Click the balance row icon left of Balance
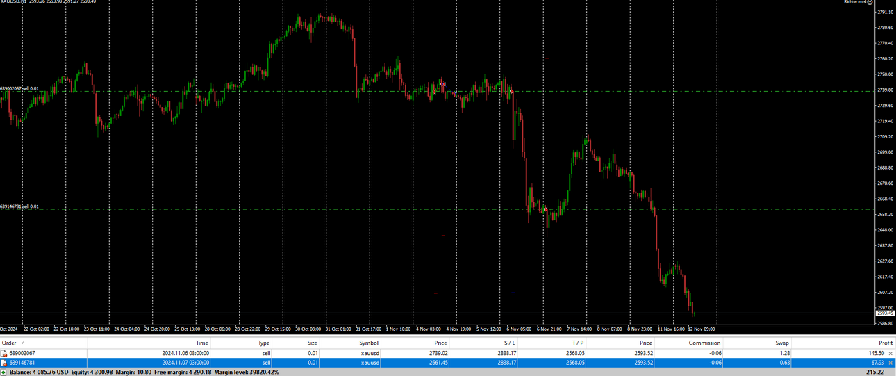Image resolution: width=896 pixels, height=376 pixels. point(3,372)
